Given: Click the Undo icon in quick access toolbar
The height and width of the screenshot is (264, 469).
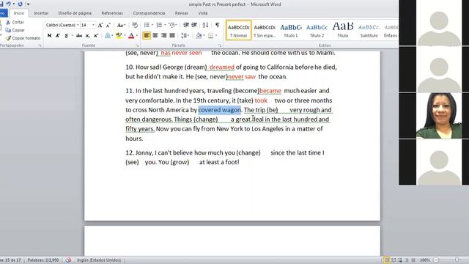Looking at the screenshot, I should (x=8, y=4).
